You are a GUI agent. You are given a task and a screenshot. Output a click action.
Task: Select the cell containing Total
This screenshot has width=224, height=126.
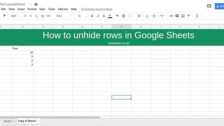click(22, 48)
